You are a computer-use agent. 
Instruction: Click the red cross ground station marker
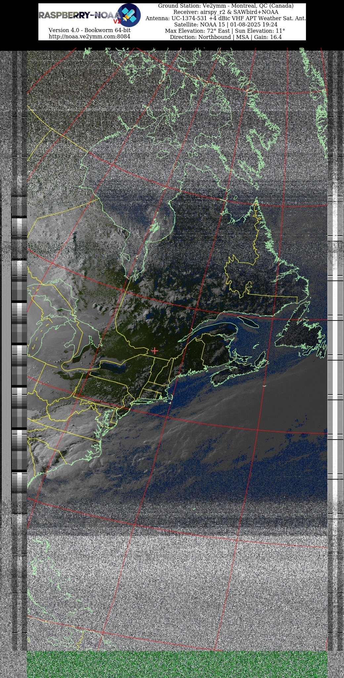[x=154, y=351]
